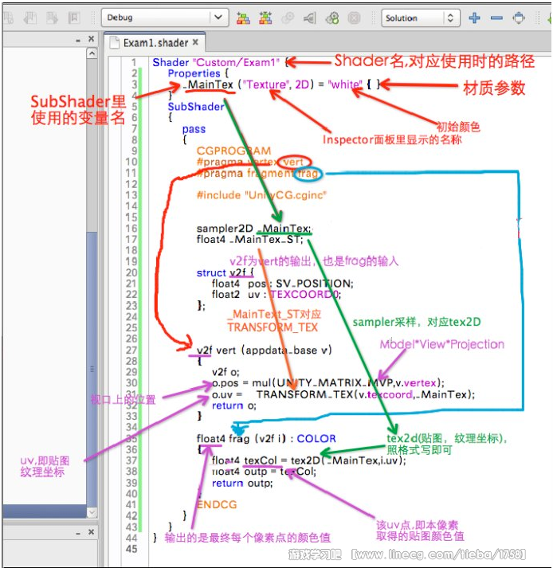Image resolution: width=553 pixels, height=568 pixels.
Task: Click the document icon on Exam1.shader tab
Action: [x=115, y=43]
